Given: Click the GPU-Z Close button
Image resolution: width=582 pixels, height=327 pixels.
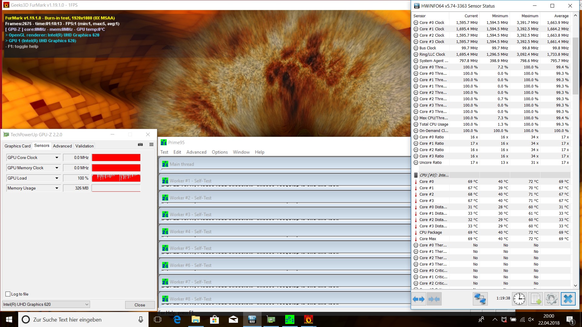Looking at the screenshot, I should [140, 305].
